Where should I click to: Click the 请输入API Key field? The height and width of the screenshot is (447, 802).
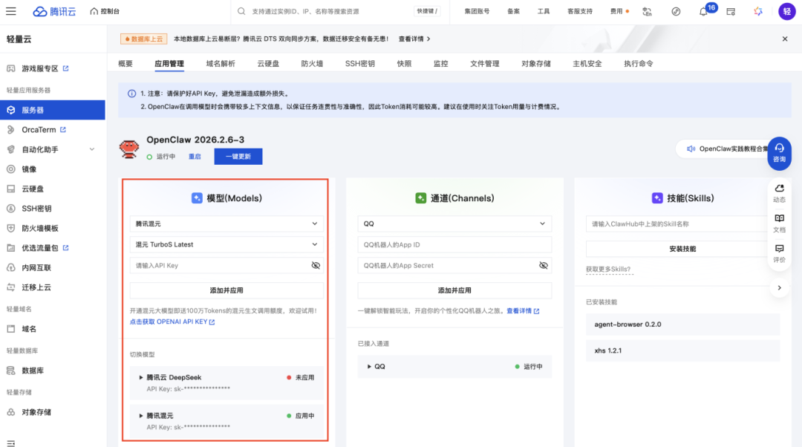click(x=226, y=265)
